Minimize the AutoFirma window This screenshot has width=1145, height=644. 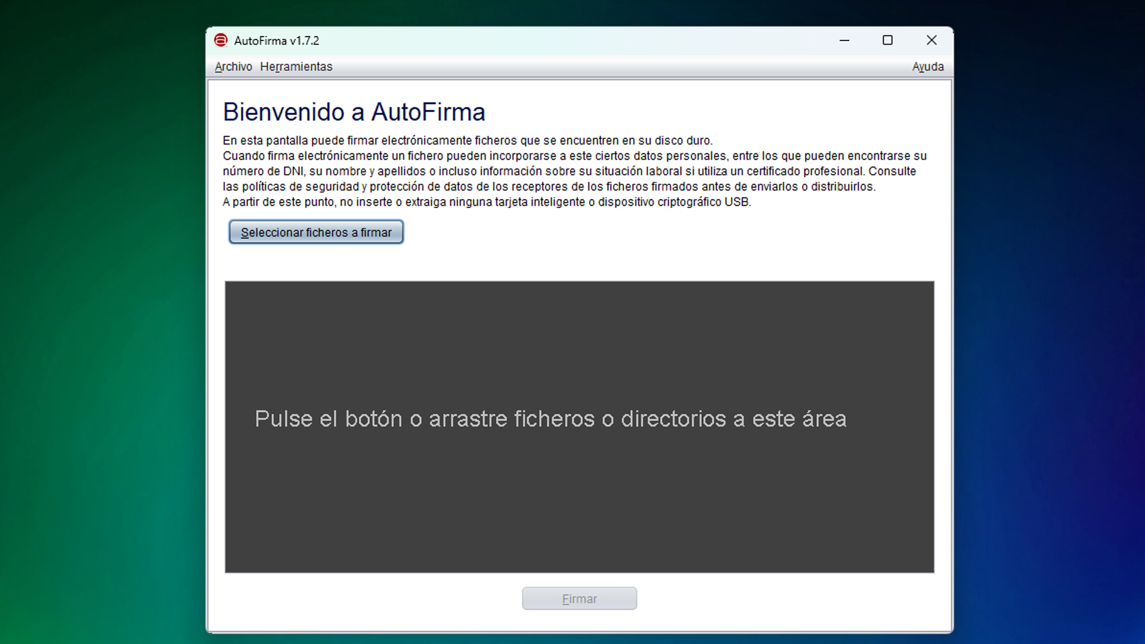(x=844, y=41)
